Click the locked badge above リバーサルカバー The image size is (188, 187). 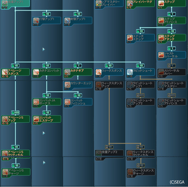point(172,65)
